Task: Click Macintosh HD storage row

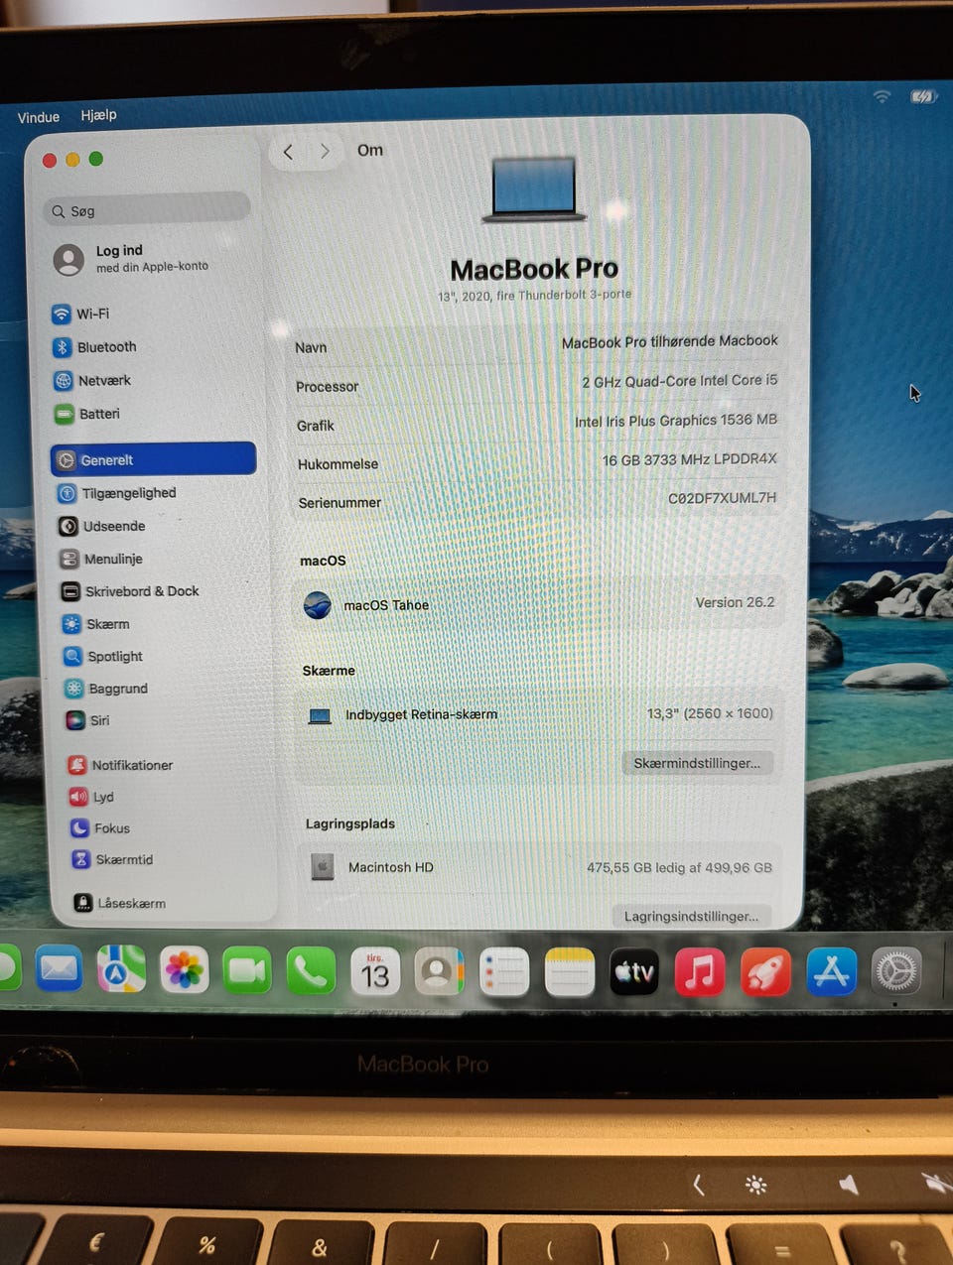Action: click(x=540, y=867)
